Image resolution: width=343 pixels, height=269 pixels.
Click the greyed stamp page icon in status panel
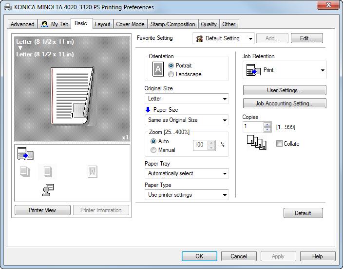92,172
